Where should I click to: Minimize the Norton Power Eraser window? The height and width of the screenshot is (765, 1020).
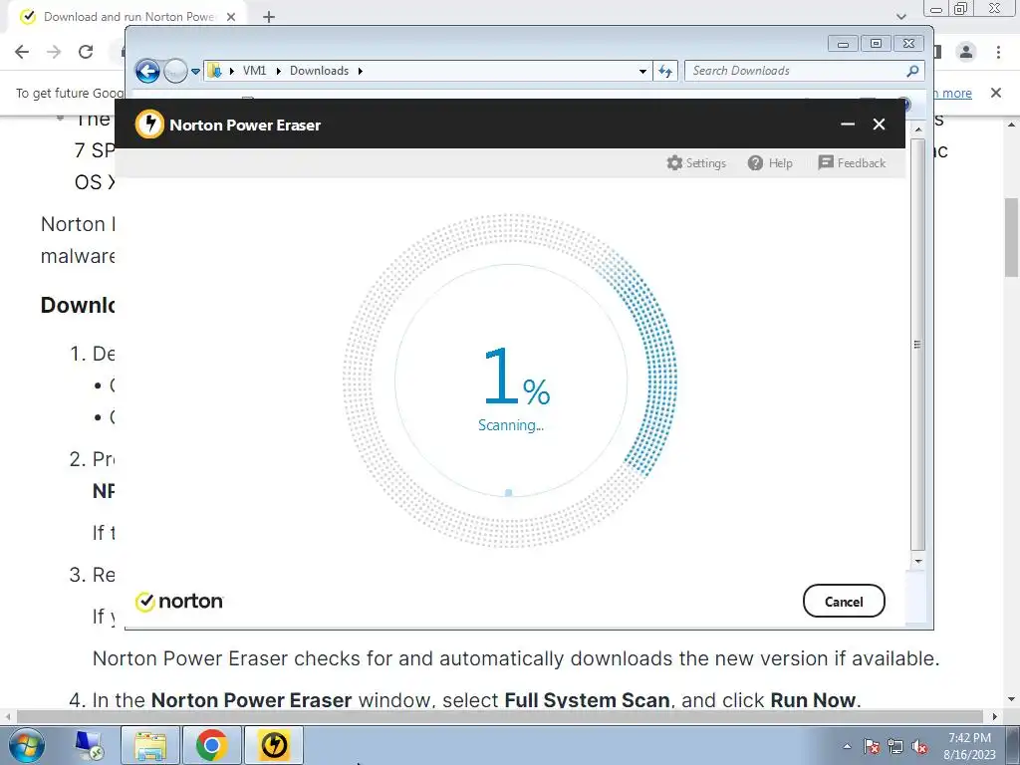point(847,124)
